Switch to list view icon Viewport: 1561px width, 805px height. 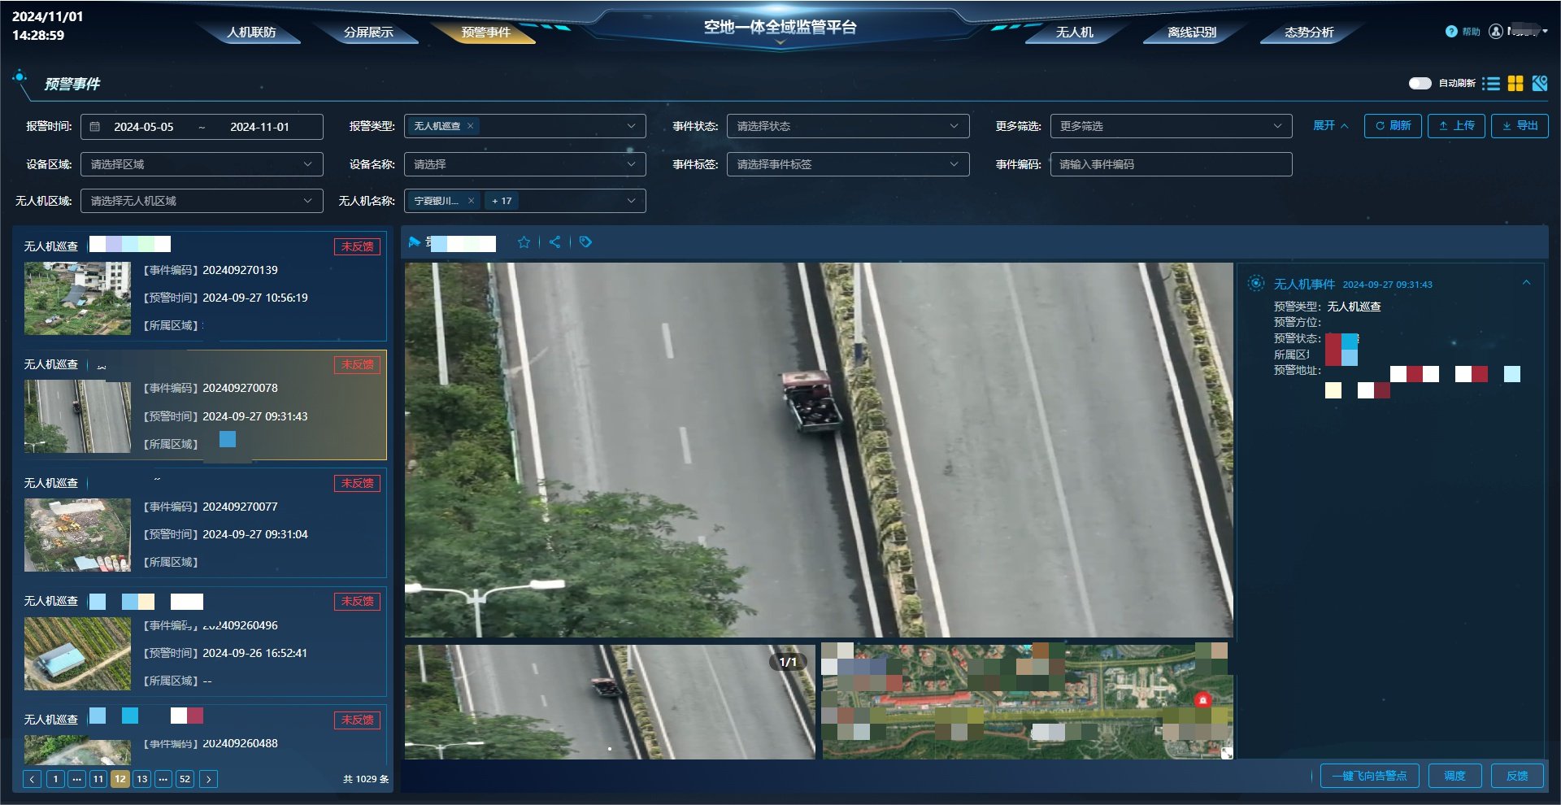click(x=1490, y=84)
